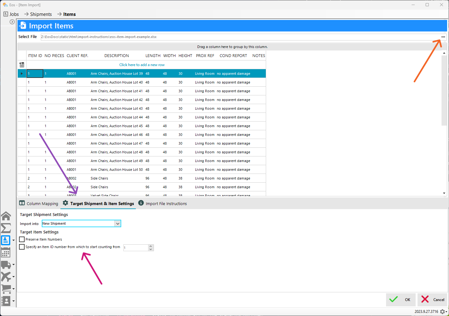Increase the Item ID counter with the up stepper
This screenshot has width=449, height=316.
tap(150, 246)
